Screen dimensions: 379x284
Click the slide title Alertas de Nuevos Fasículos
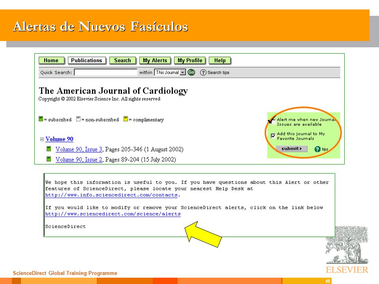[x=101, y=26]
